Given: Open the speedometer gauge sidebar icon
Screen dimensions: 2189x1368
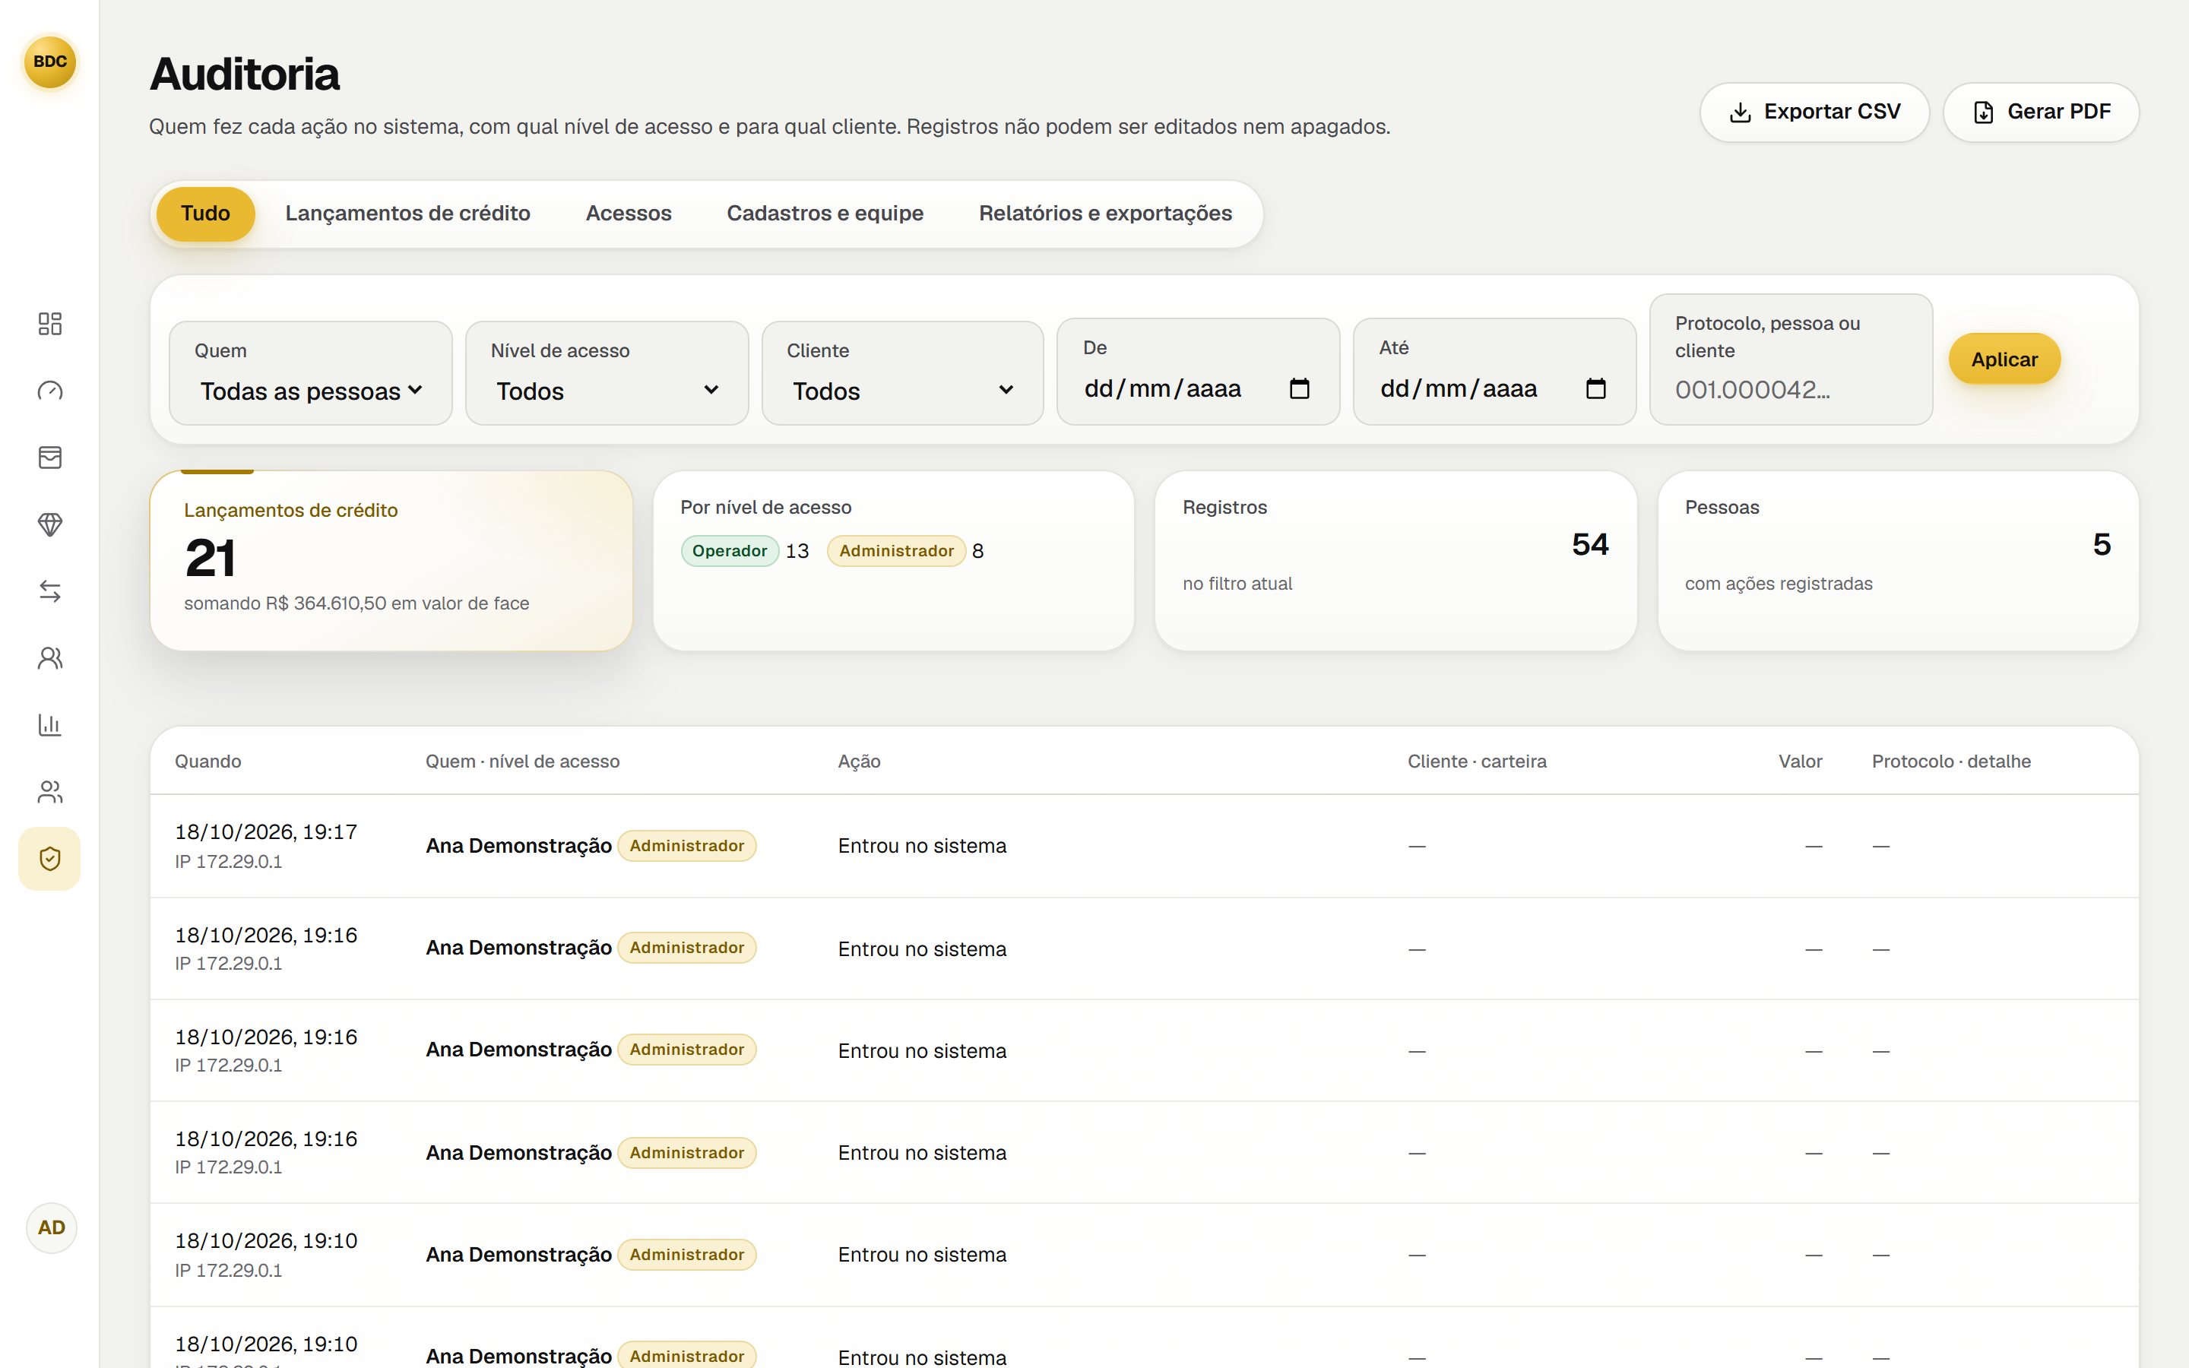Looking at the screenshot, I should pyautogui.click(x=49, y=391).
